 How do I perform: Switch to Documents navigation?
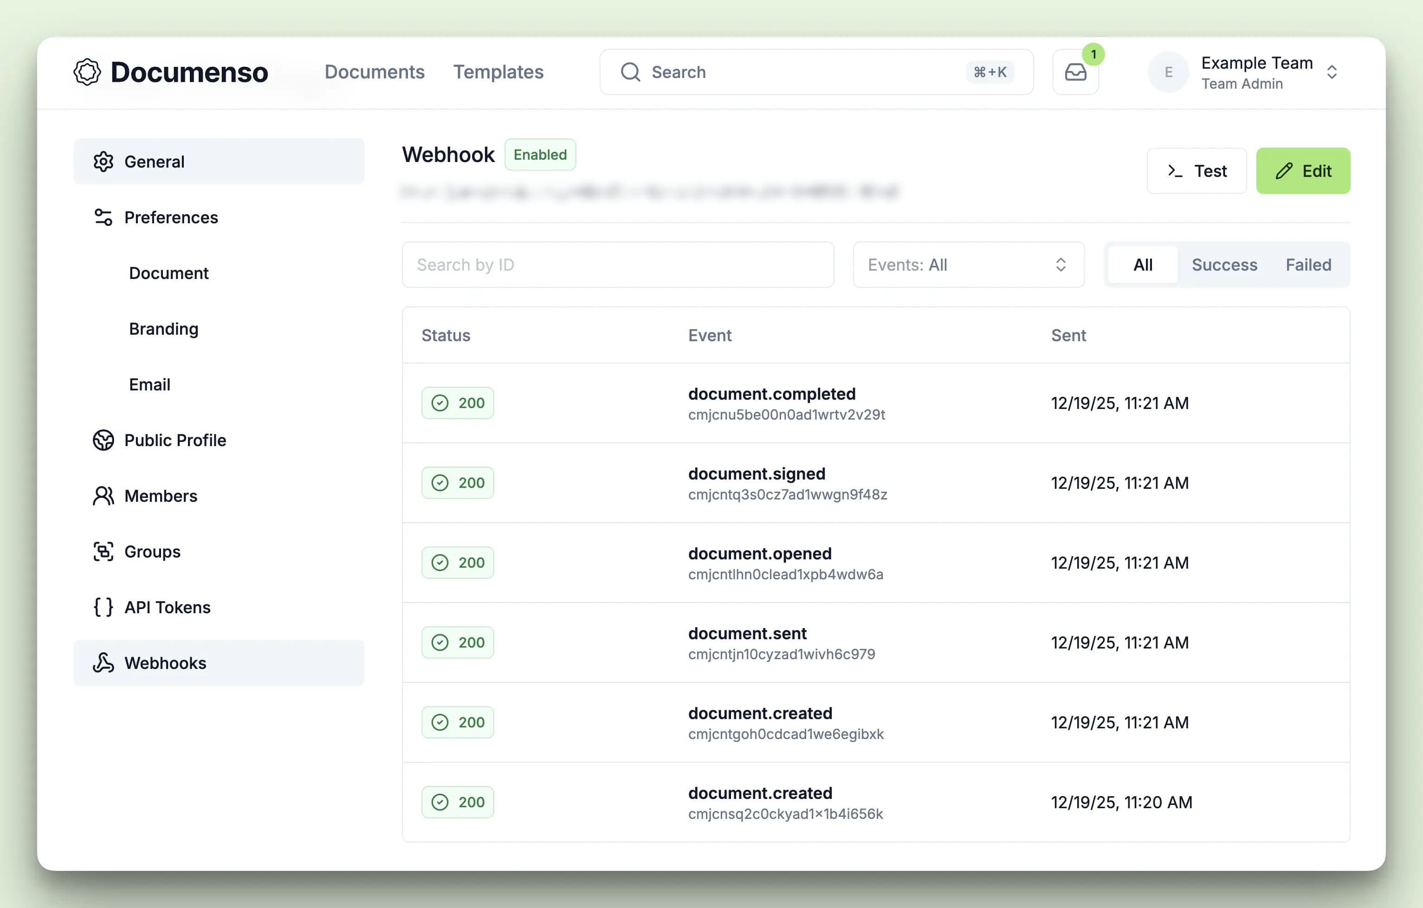point(375,71)
